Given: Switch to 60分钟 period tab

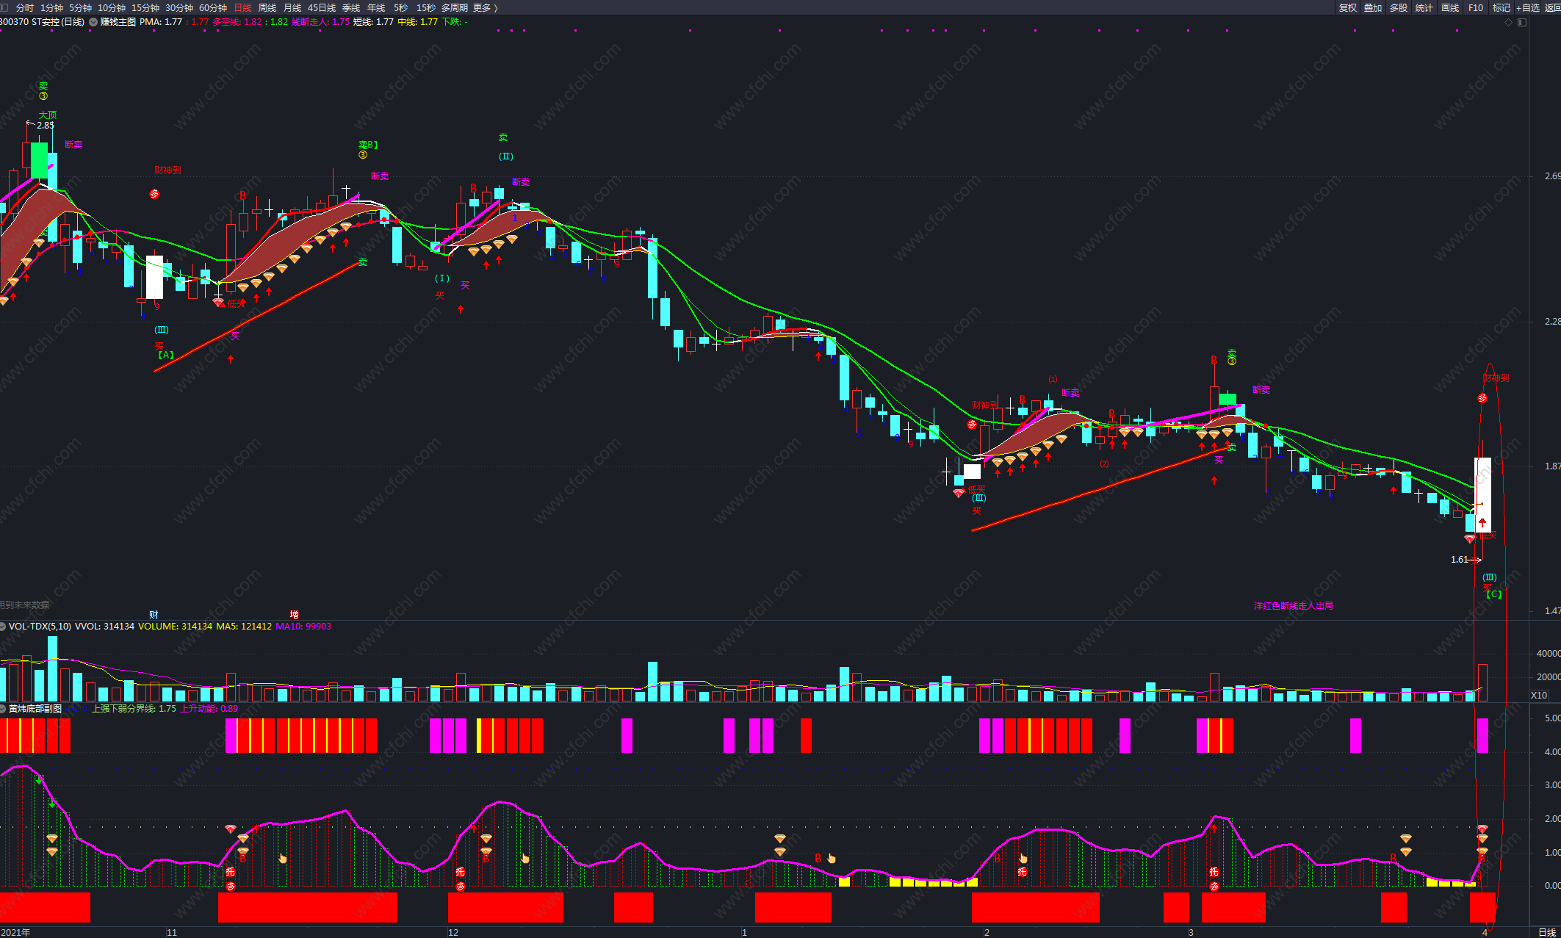Looking at the screenshot, I should 213,7.
